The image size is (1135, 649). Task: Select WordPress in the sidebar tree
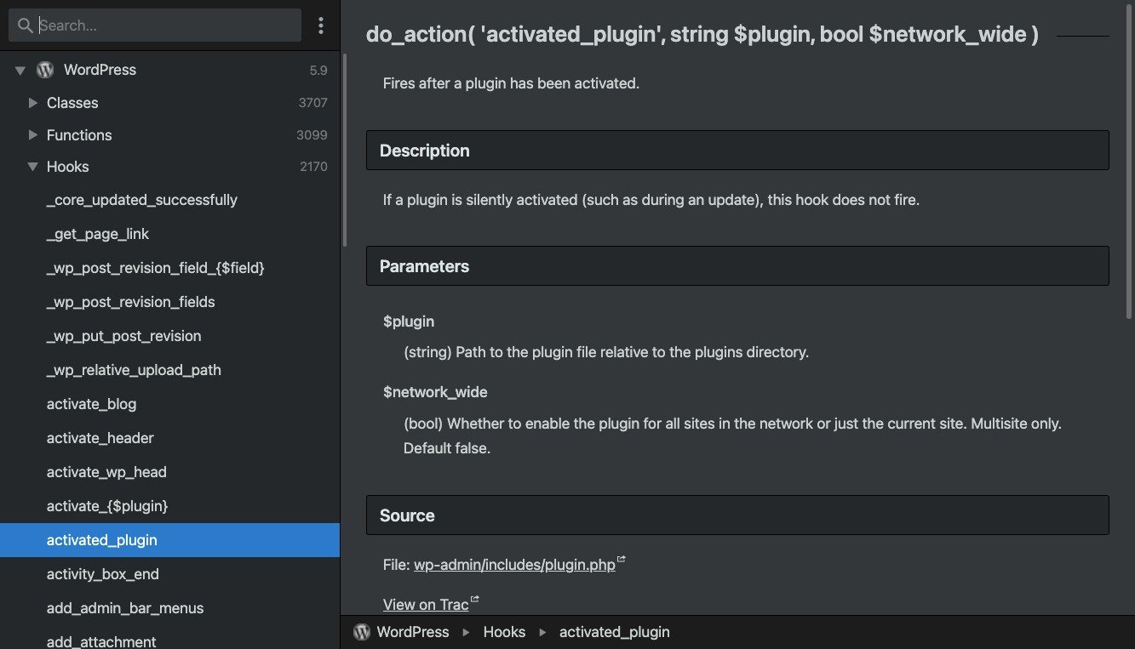[x=100, y=70]
